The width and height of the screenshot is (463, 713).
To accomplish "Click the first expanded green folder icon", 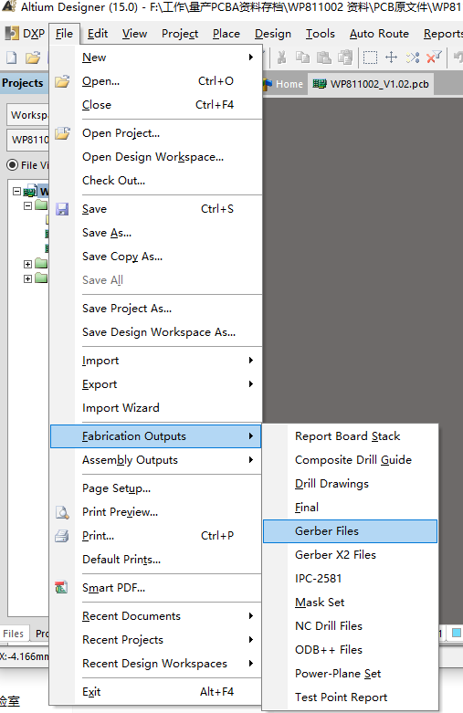I will [x=41, y=205].
